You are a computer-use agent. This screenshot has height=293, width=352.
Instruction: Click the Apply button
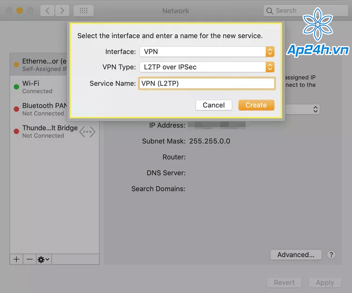(325, 283)
